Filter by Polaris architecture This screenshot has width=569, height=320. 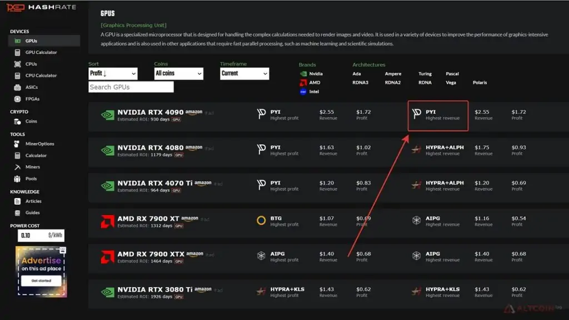point(480,83)
